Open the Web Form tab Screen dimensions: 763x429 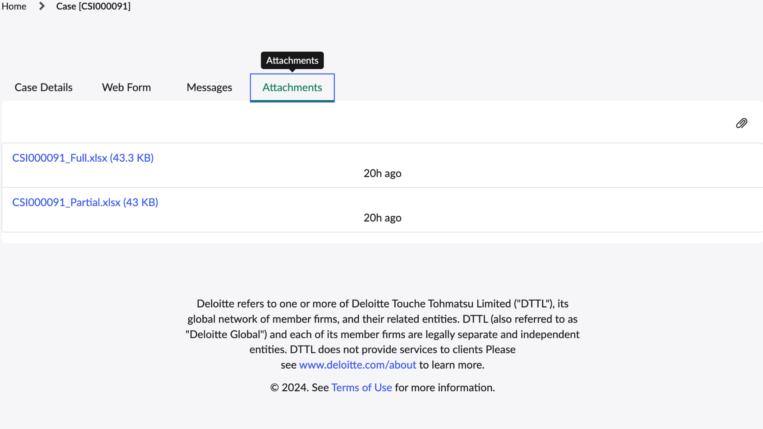pyautogui.click(x=126, y=87)
